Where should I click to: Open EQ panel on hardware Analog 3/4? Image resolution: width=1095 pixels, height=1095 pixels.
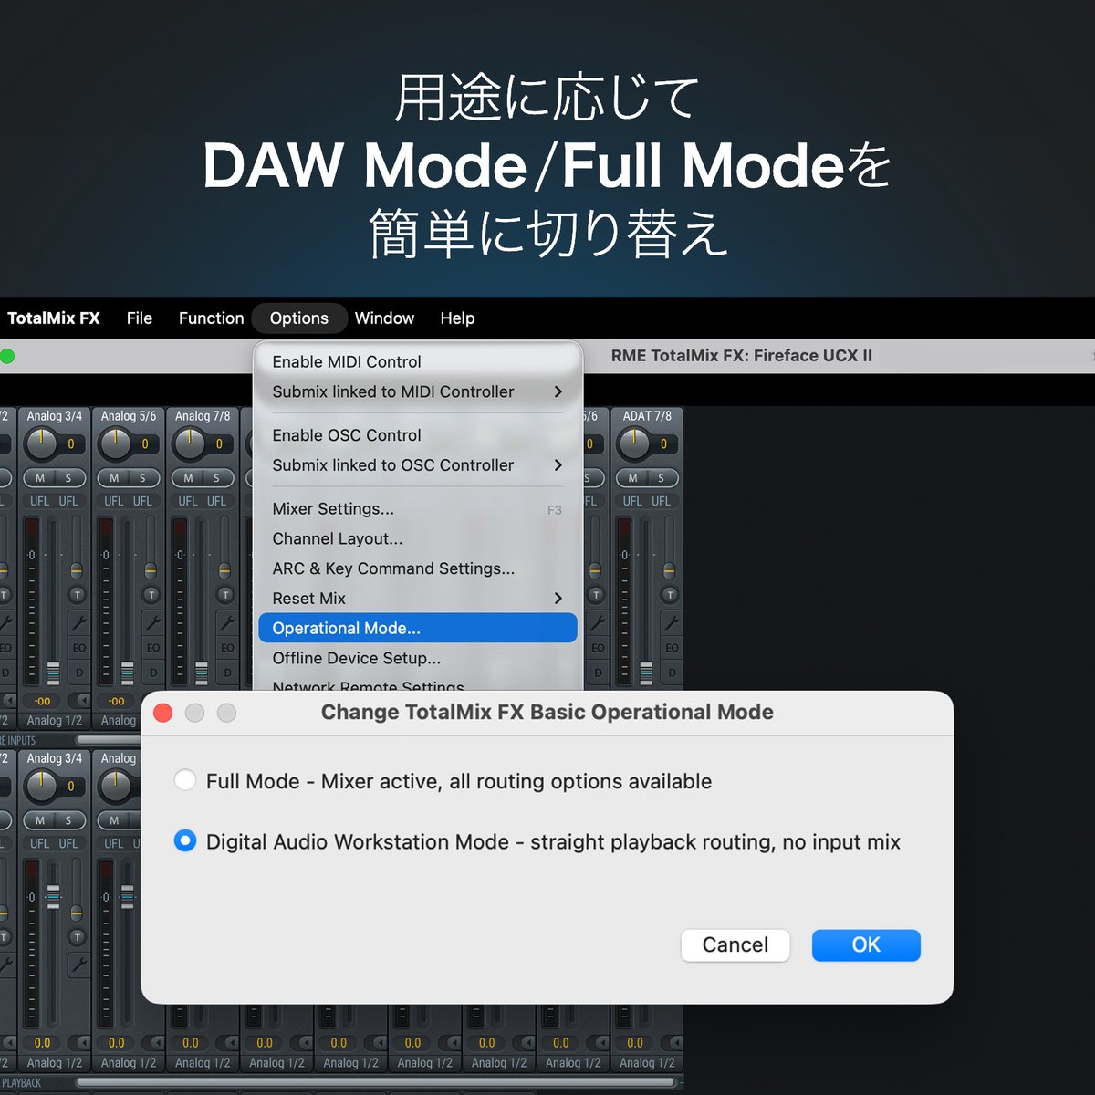[x=79, y=648]
